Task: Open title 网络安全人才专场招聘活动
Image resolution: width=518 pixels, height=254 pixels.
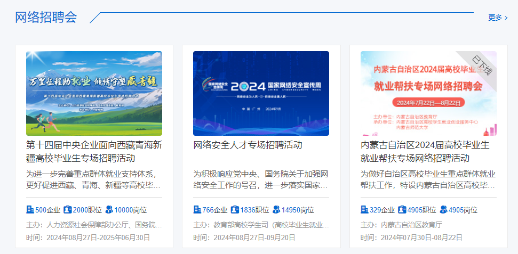Action: point(248,145)
